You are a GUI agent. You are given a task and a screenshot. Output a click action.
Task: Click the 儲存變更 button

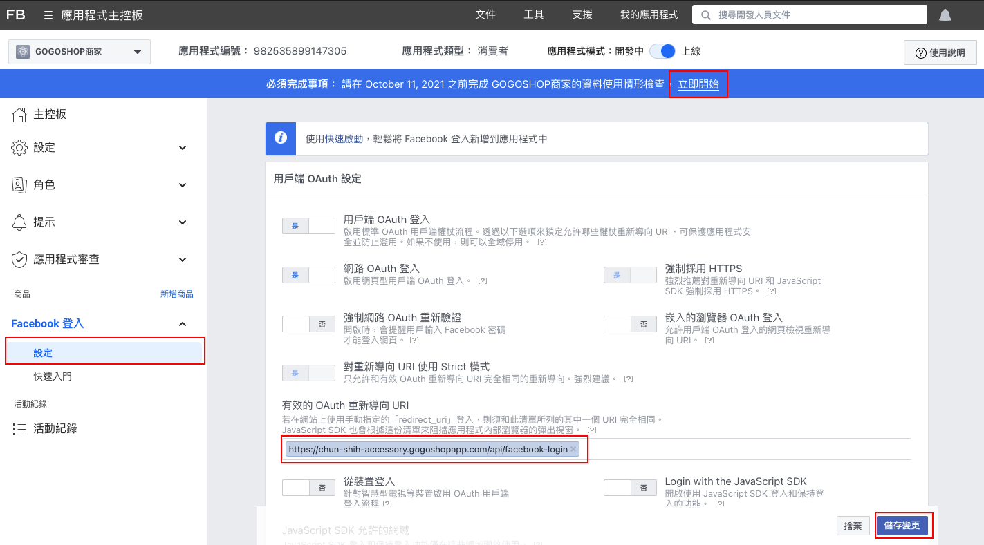coord(902,526)
